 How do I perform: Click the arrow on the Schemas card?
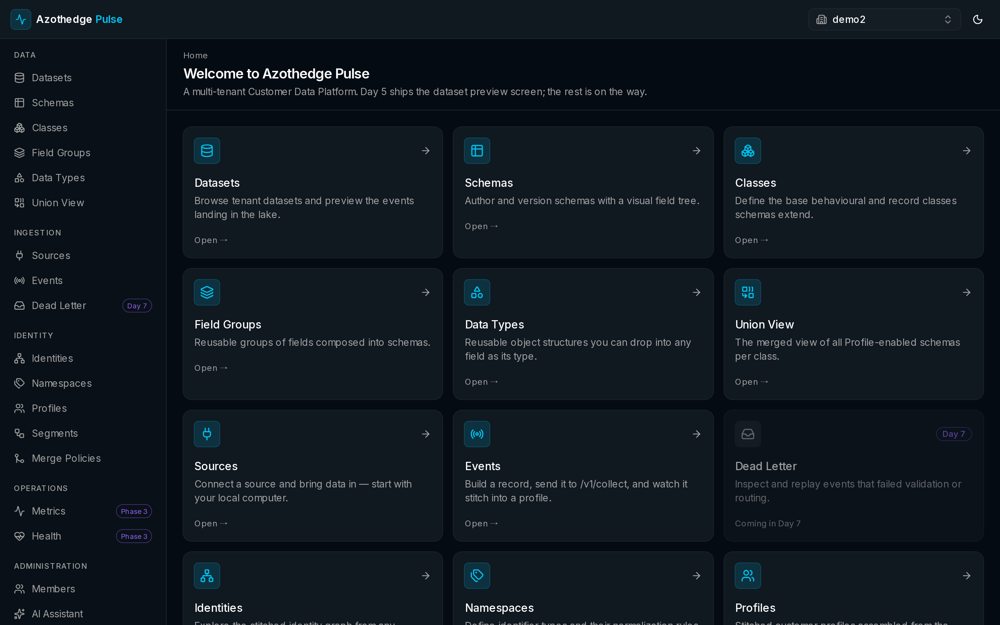click(x=696, y=150)
